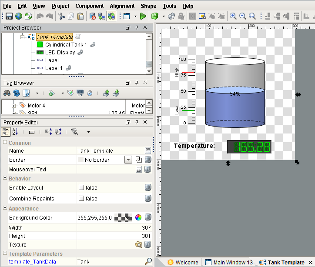
Task: Click the binoculars search icon in Tag Browser
Action: pos(7,93)
